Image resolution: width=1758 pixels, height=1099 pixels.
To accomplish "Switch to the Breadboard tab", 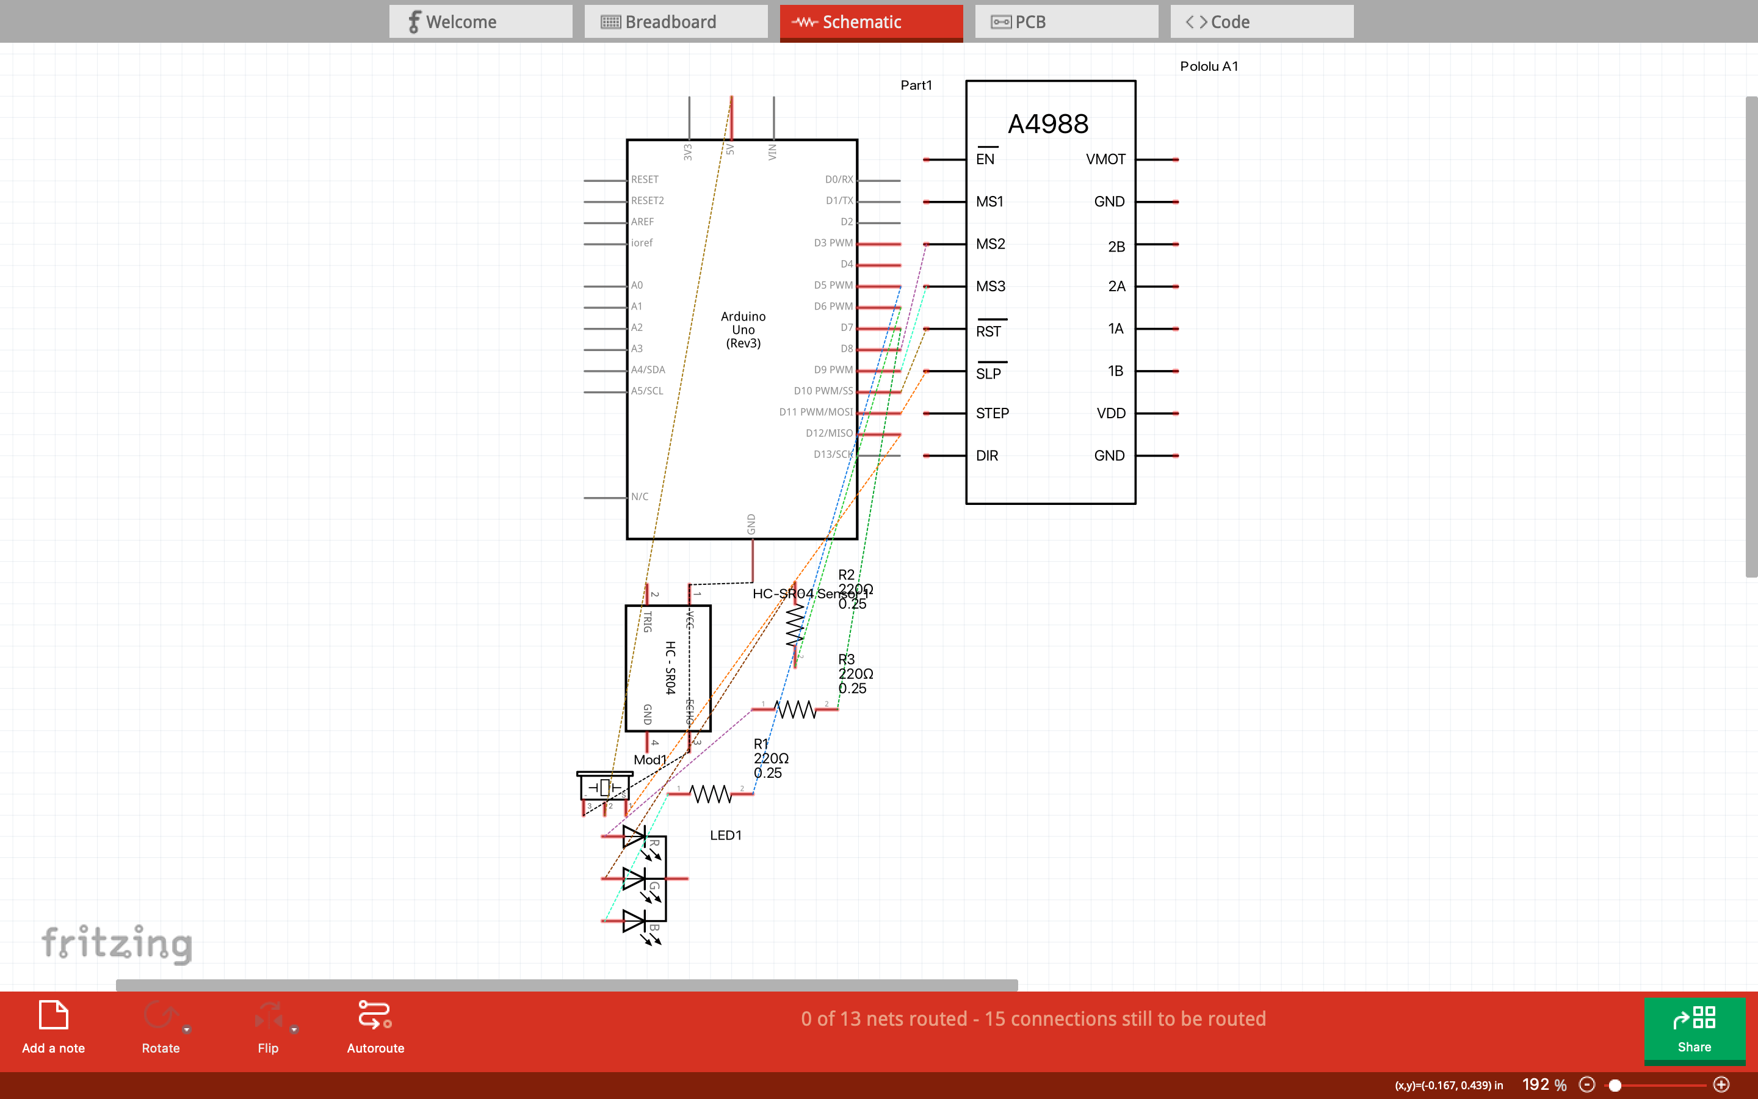I will coord(676,22).
